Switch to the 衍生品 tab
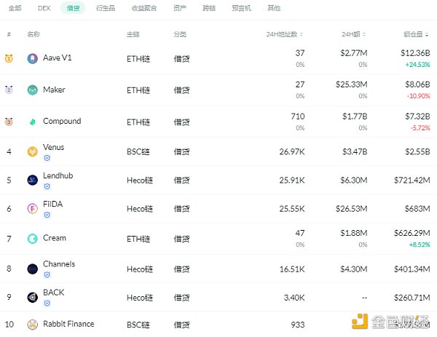 click(x=105, y=8)
